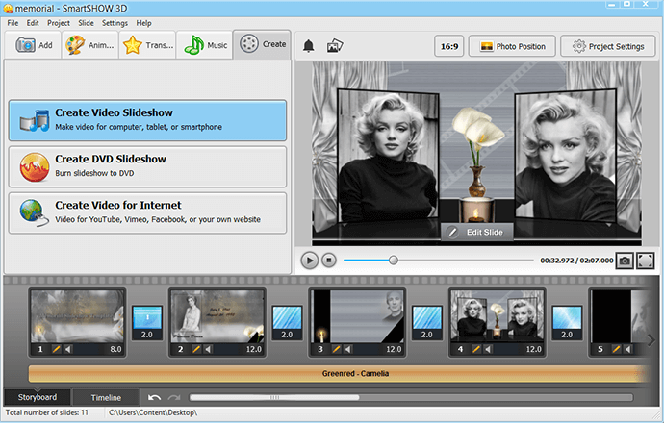Toggle the sound icon on slide 5
Image resolution: width=664 pixels, height=423 pixels.
(628, 349)
